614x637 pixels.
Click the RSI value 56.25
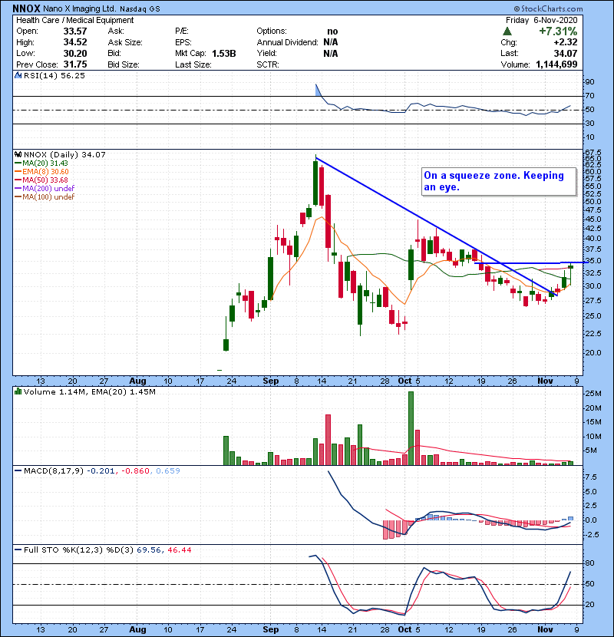[x=73, y=75]
